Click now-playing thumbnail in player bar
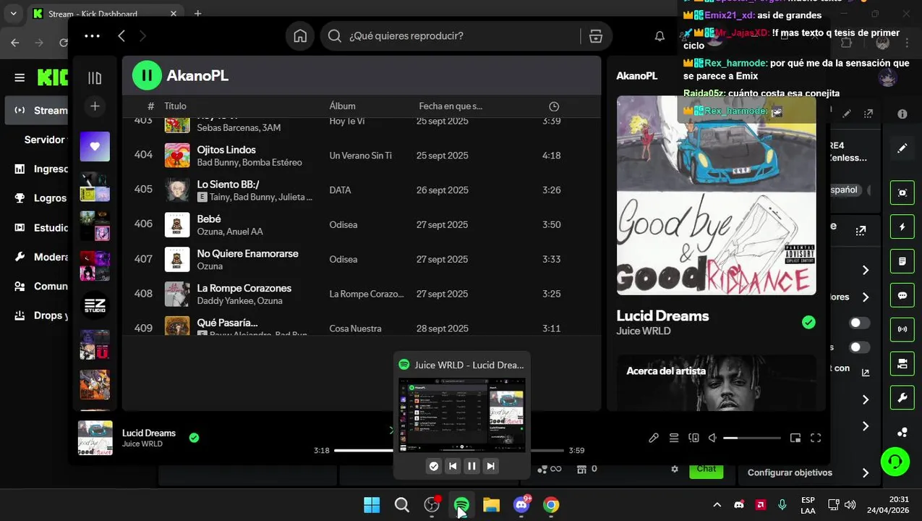 pyautogui.click(x=95, y=438)
